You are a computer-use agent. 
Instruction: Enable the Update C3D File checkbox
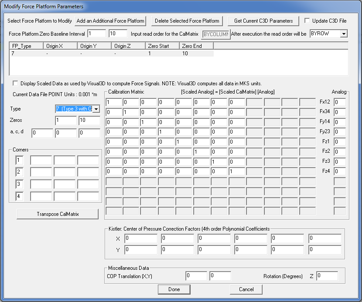(307, 20)
